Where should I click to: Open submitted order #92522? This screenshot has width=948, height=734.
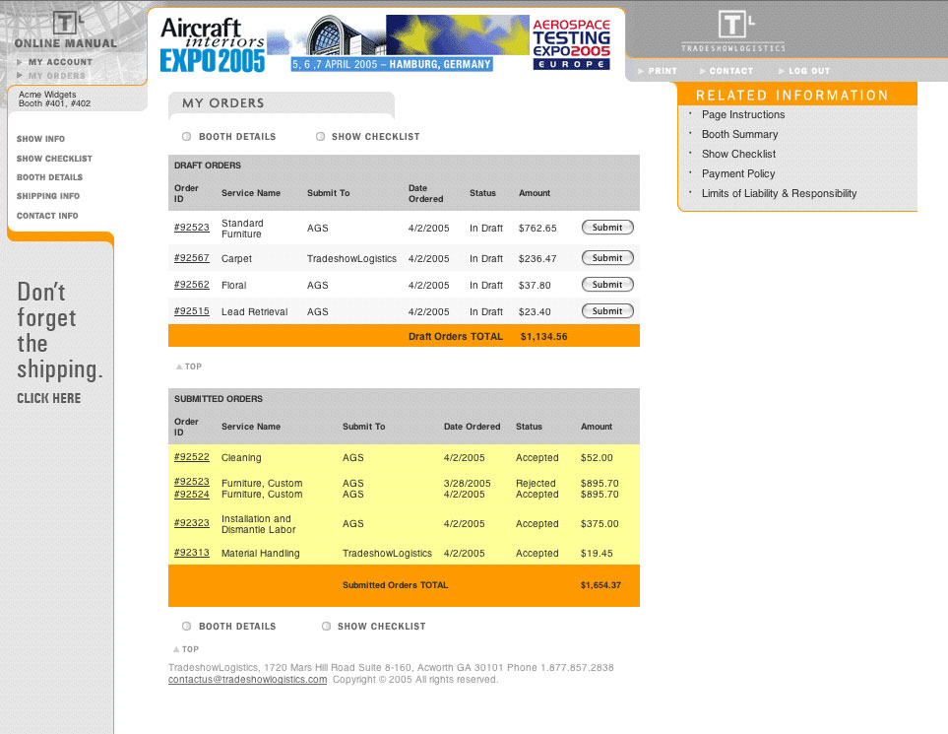pyautogui.click(x=192, y=457)
